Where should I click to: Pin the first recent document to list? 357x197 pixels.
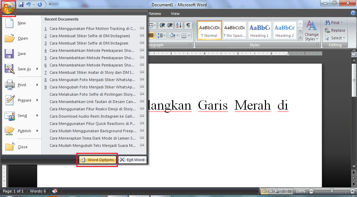click(x=142, y=29)
